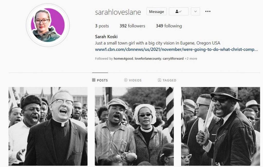Switch to the TAGGED tab

pos(167,80)
